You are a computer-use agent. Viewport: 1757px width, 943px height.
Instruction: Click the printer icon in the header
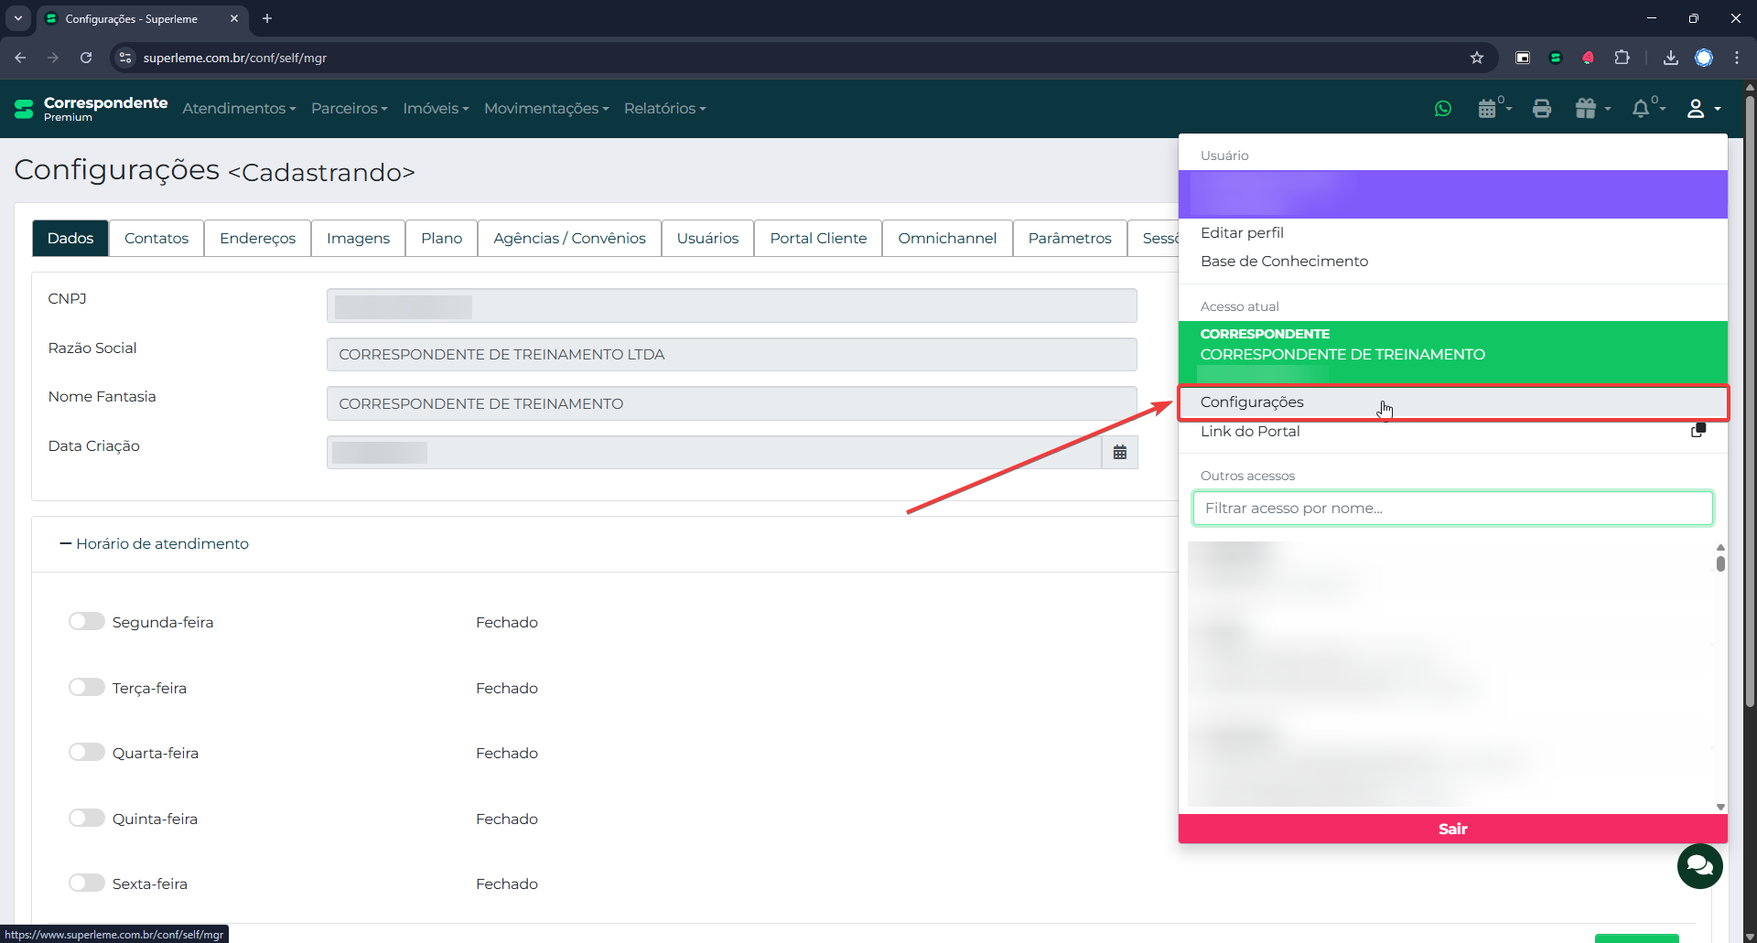pyautogui.click(x=1542, y=109)
